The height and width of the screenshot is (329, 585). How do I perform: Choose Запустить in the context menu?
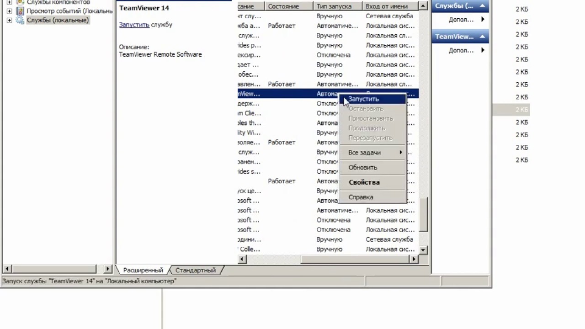tap(372, 99)
